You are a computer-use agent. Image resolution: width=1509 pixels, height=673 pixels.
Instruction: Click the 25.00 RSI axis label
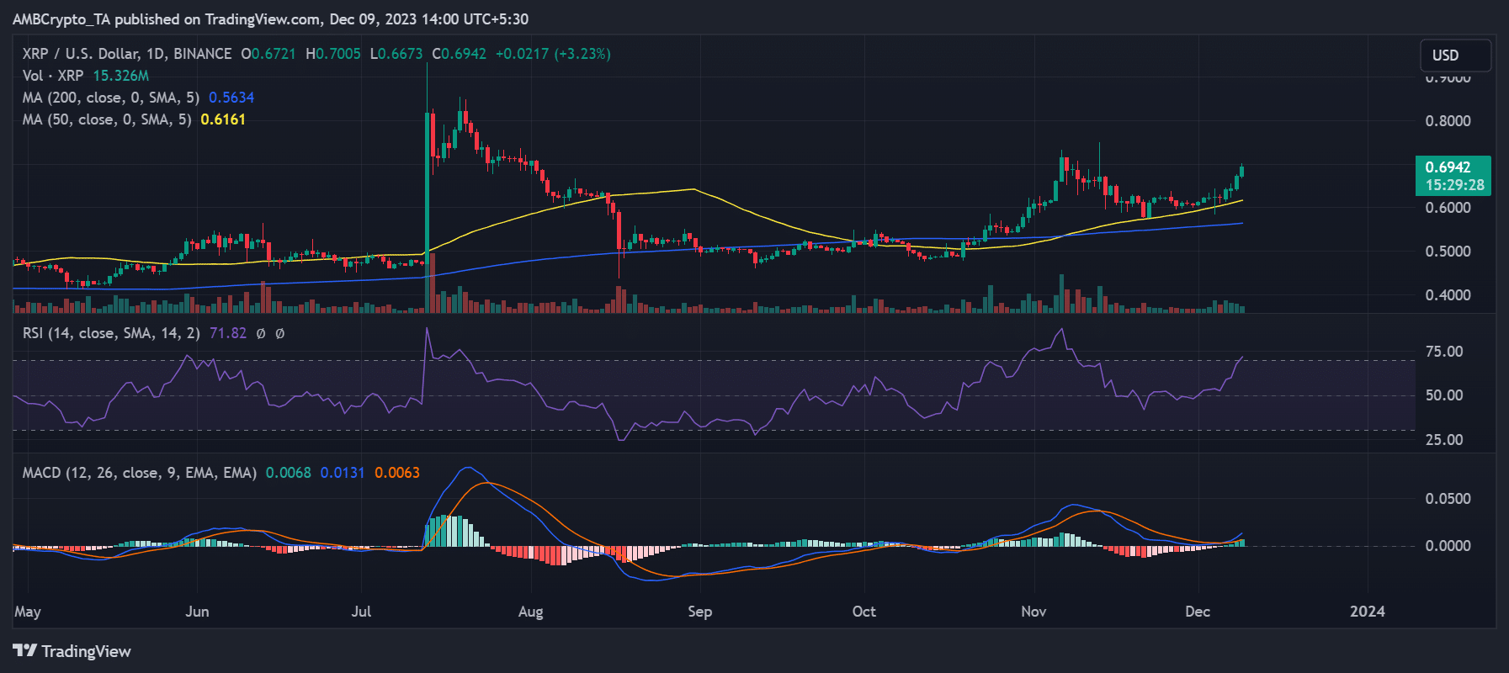1444,440
